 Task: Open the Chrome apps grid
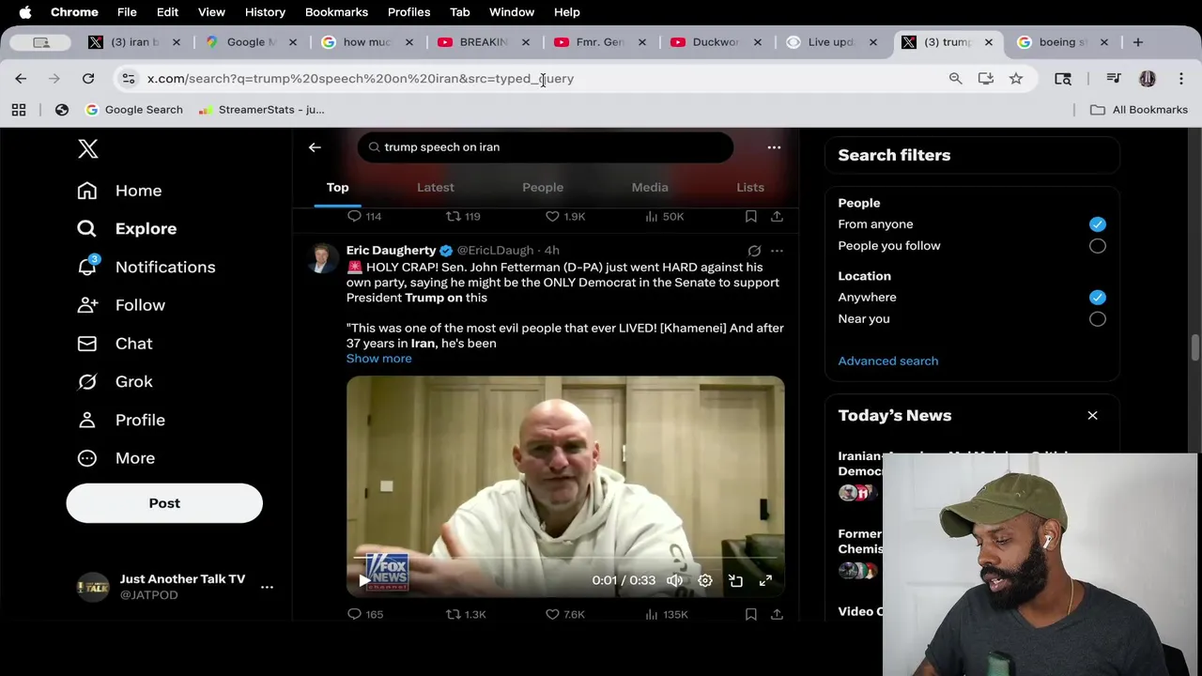tap(19, 110)
